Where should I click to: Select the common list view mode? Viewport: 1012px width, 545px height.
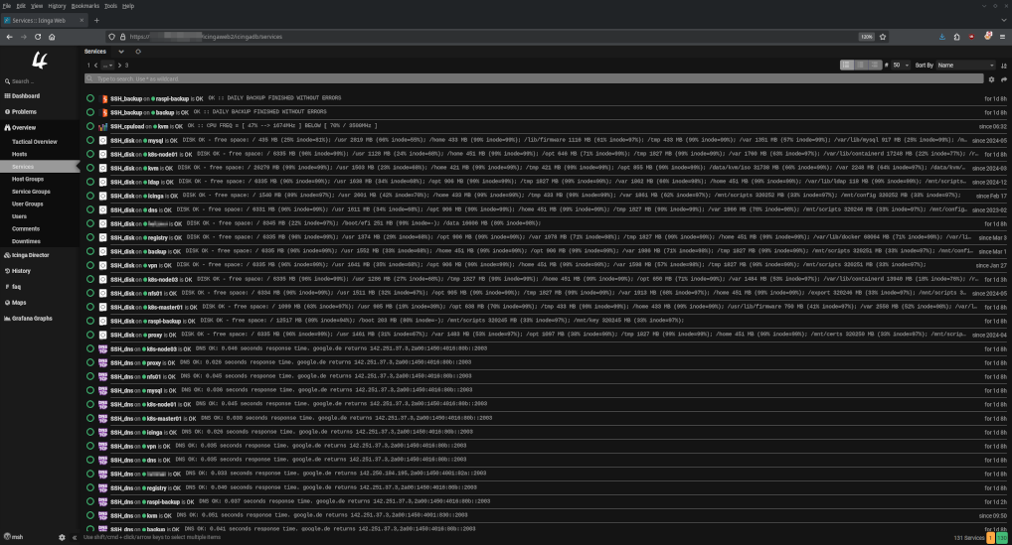coord(859,65)
